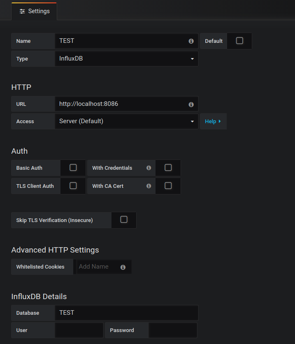The height and width of the screenshot is (344, 295).
Task: Click the InfluxDB Database field with TEST
Action: coord(126,313)
